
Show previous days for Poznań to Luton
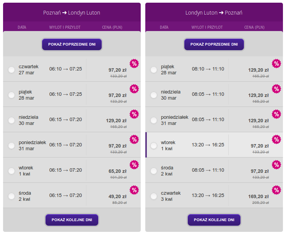(72, 44)
